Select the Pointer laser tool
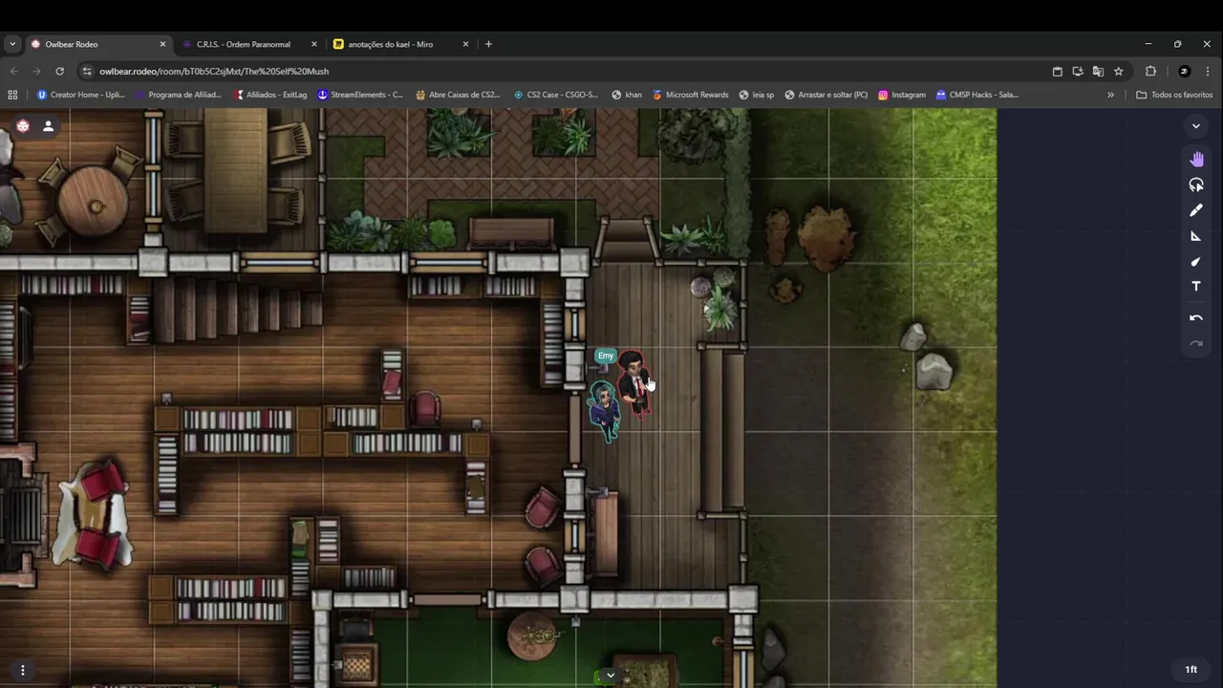This screenshot has width=1223, height=688. [1196, 261]
